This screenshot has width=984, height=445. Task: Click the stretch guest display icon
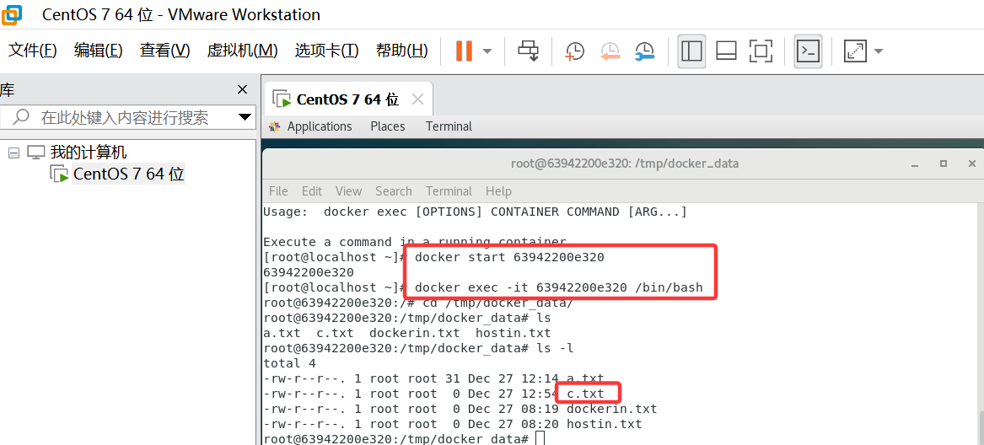855,51
